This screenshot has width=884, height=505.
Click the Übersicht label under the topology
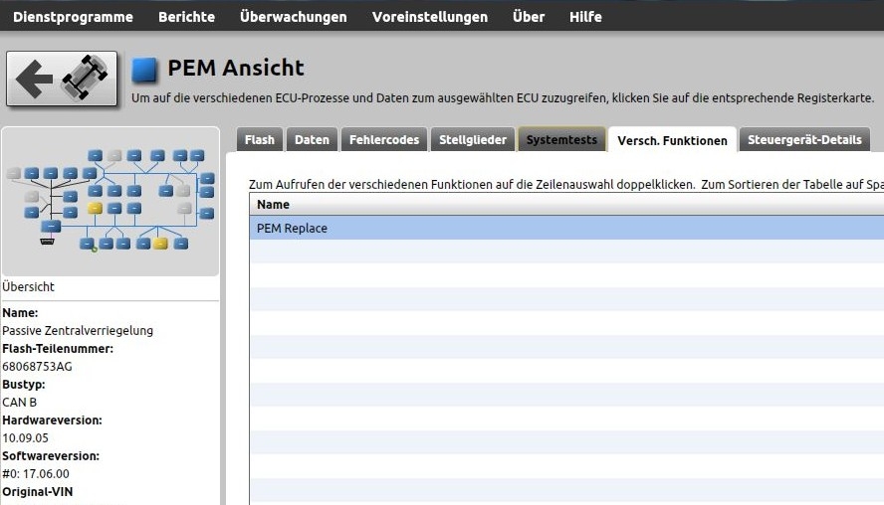28,286
